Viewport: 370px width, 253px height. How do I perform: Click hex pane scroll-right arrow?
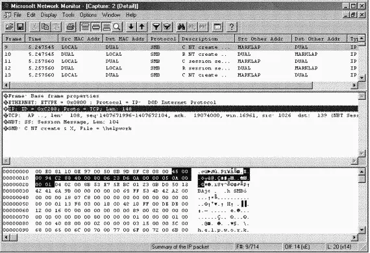(354, 237)
